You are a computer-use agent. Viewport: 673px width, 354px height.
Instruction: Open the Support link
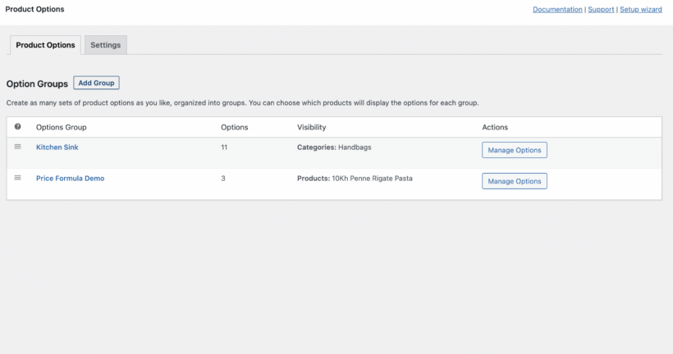coord(601,10)
